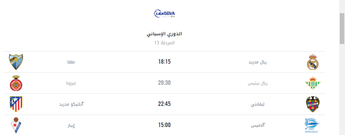This screenshot has height=135, width=345.
Task: Open the 22:45 match details
Action: tap(165, 104)
